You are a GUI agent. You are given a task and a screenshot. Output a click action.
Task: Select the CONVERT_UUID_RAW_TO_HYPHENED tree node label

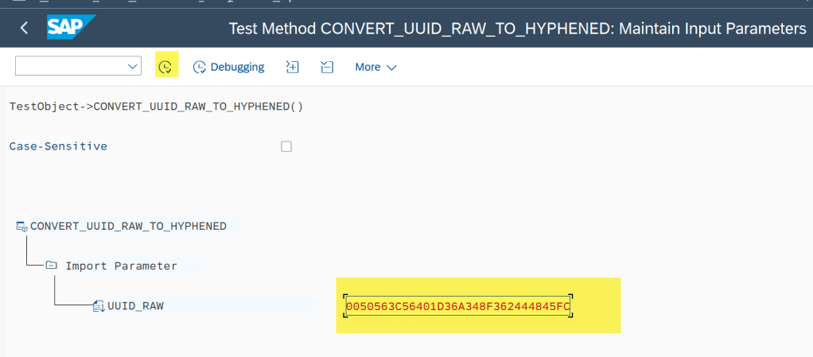coord(128,226)
